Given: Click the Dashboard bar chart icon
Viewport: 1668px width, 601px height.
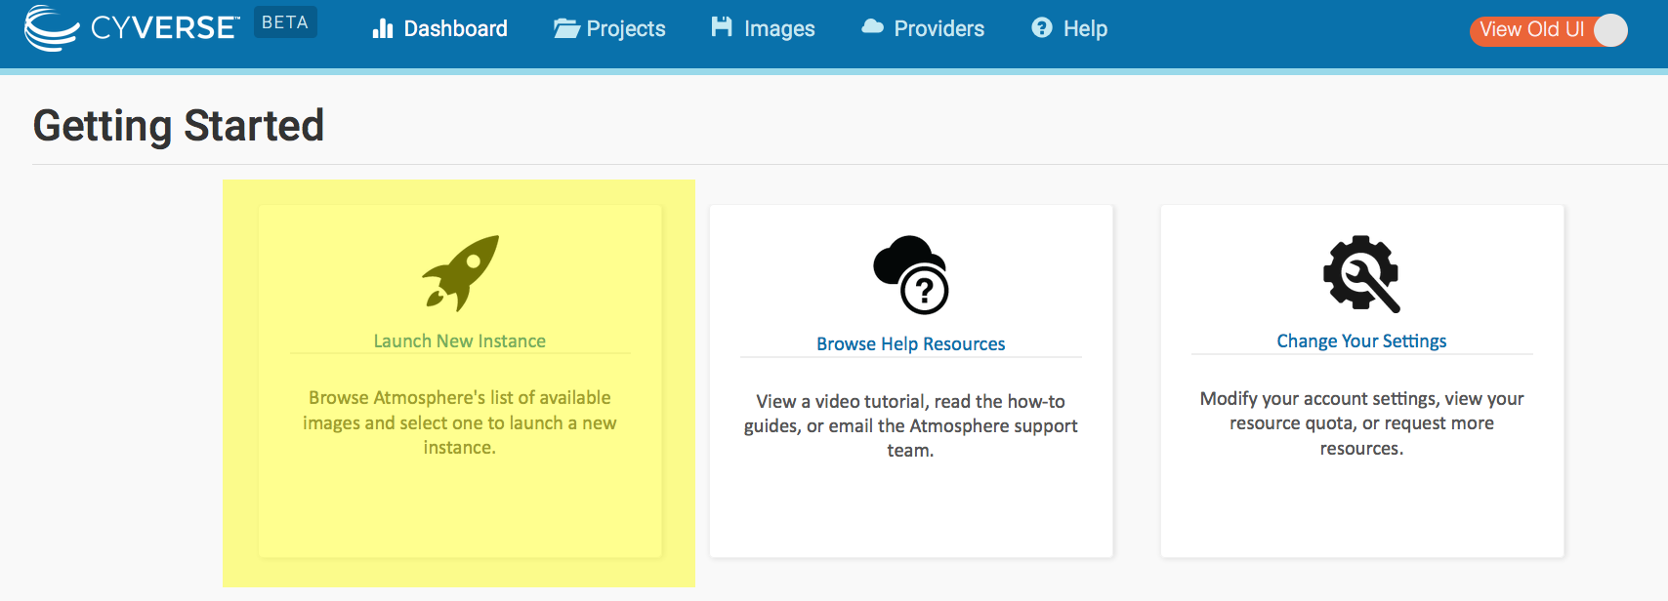Looking at the screenshot, I should pos(382,29).
